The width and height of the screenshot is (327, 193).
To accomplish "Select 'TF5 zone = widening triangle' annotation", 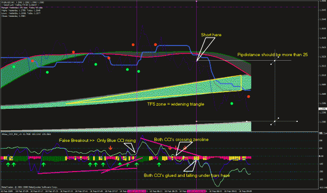I will point(176,104).
